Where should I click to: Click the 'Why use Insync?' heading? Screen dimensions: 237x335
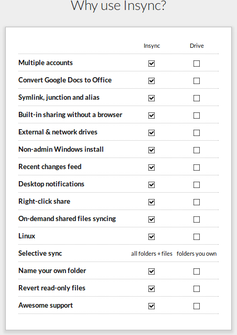coord(118,6)
